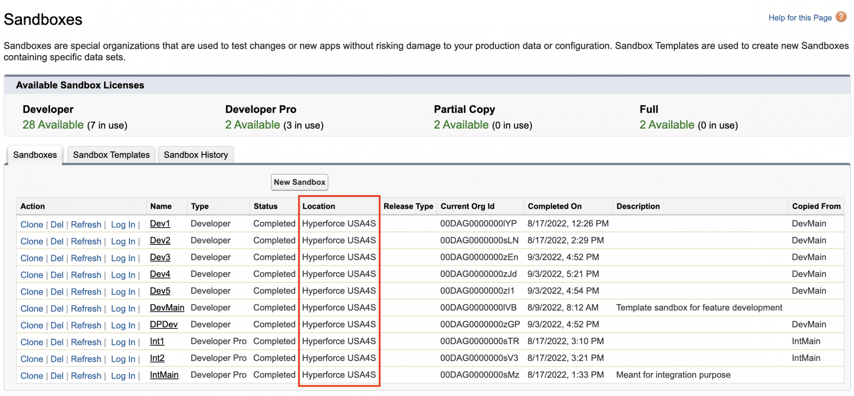Log in to the Dev4 sandbox
The width and height of the screenshot is (854, 396).
pos(123,275)
